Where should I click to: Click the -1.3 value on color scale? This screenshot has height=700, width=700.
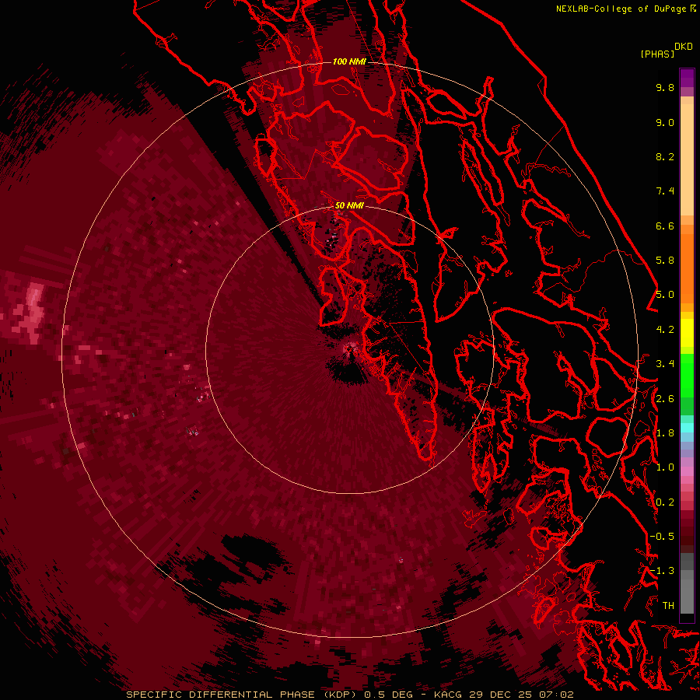(662, 571)
